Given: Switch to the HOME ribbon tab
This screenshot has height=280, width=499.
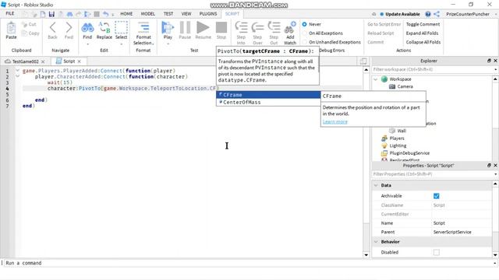Looking at the screenshot, I should pos(126,14).
